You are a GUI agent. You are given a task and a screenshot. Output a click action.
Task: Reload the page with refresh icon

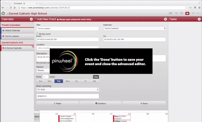click(x=11, y=8)
